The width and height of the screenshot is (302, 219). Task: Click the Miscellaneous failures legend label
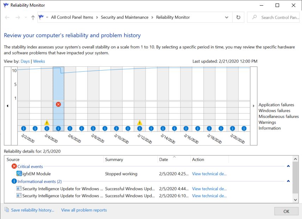point(278,117)
